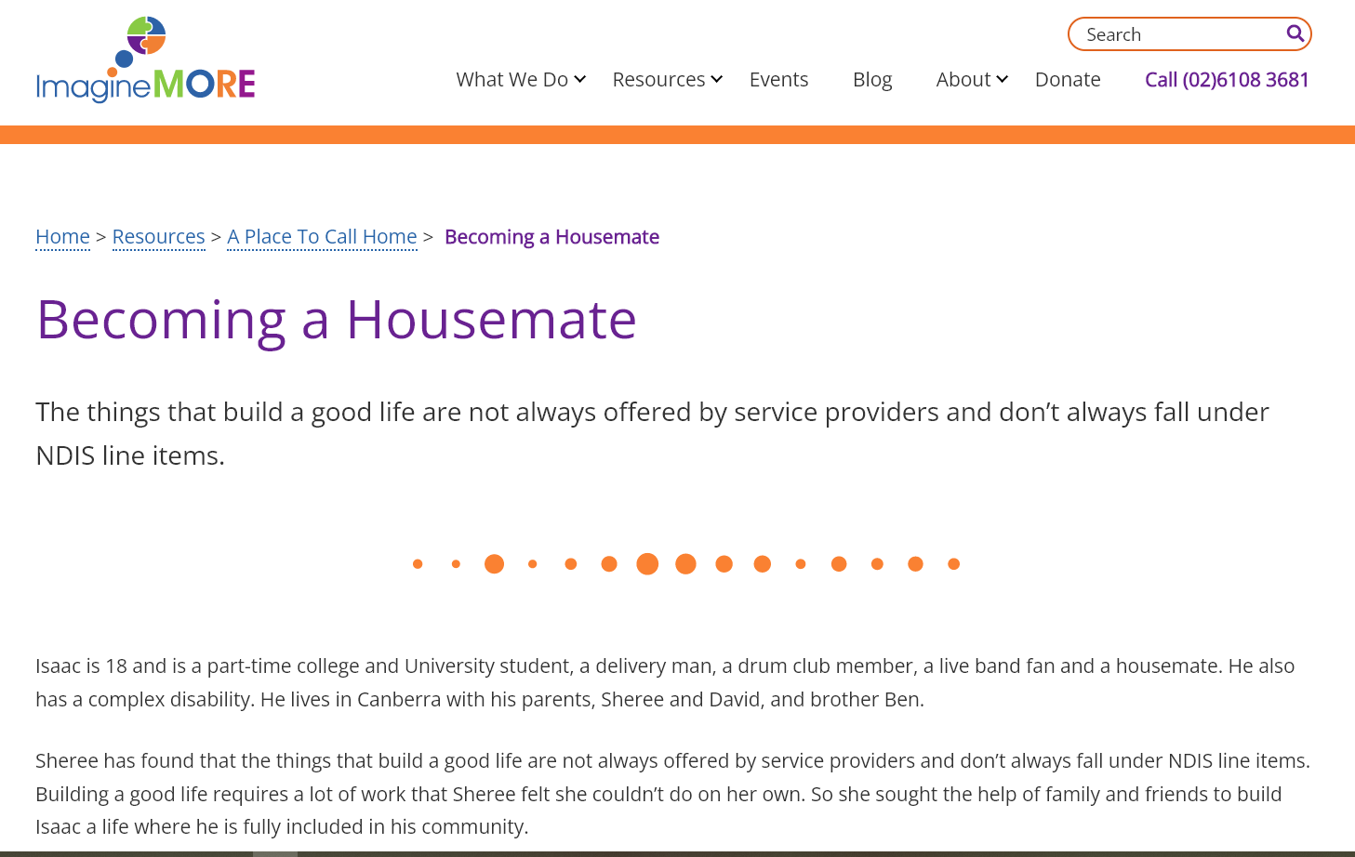Open the ImagineMORE logo homepage link
Screen dimensions: 1355x857
tap(145, 59)
